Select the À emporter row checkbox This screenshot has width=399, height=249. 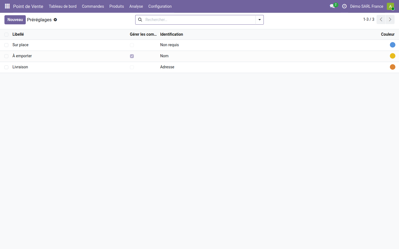6,56
